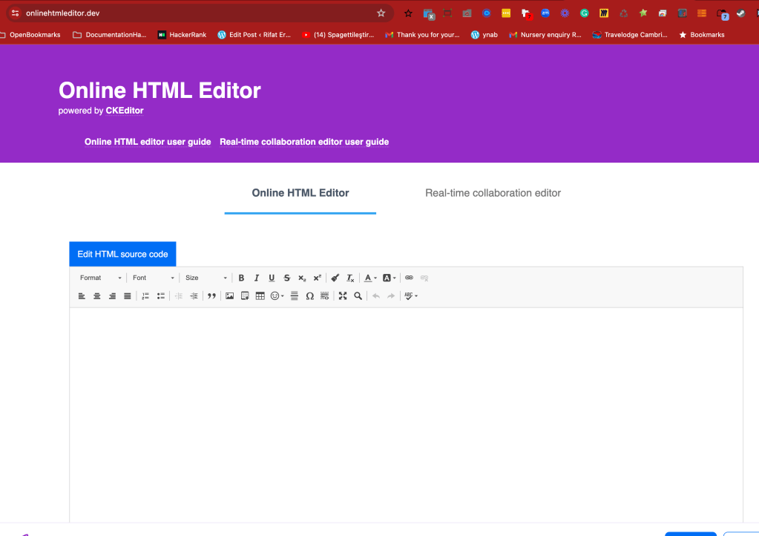The height and width of the screenshot is (536, 759).
Task: Insert horizontal line
Action: click(295, 296)
